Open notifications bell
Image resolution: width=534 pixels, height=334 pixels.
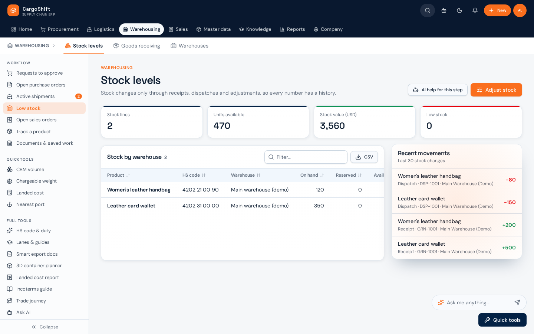click(475, 10)
